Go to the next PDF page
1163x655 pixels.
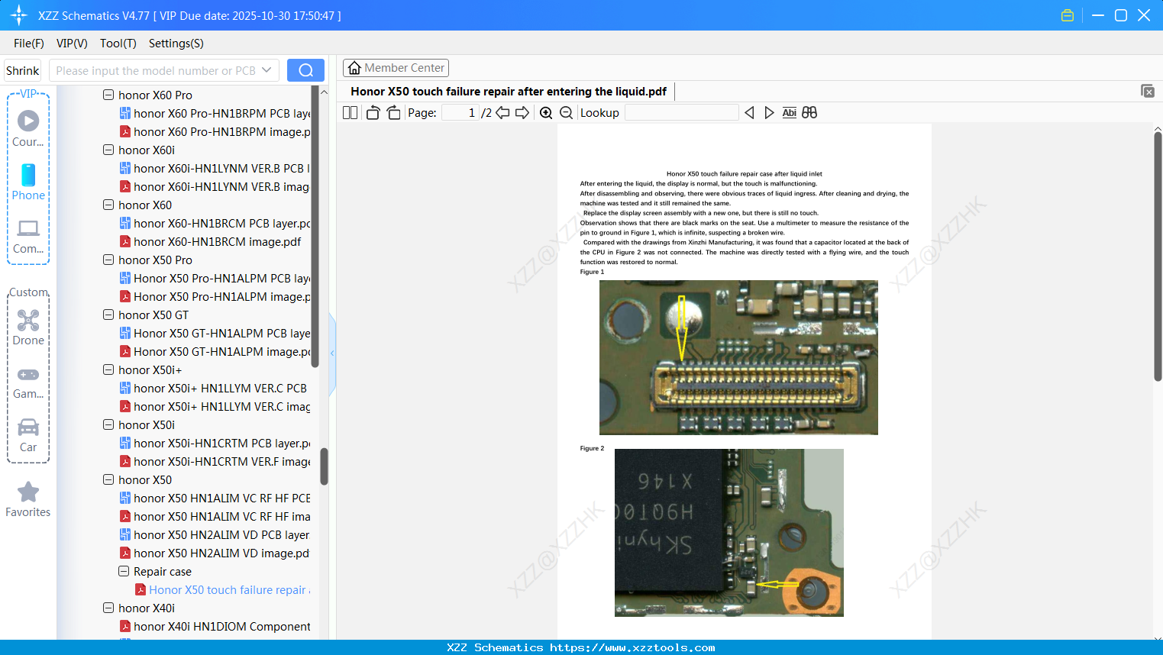point(522,113)
